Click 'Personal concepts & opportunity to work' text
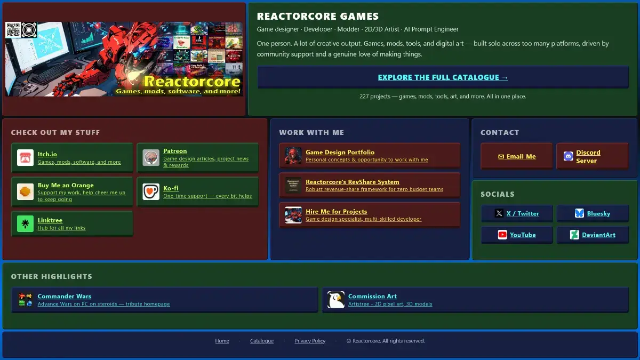The image size is (640, 360). click(x=367, y=160)
